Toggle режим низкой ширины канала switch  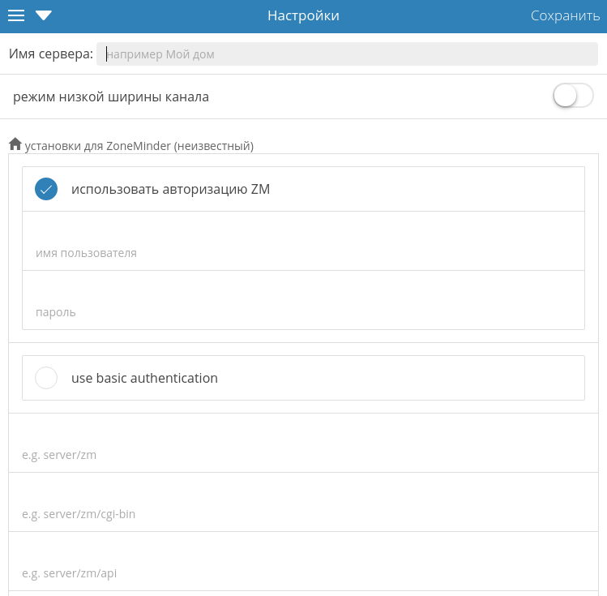tap(573, 96)
